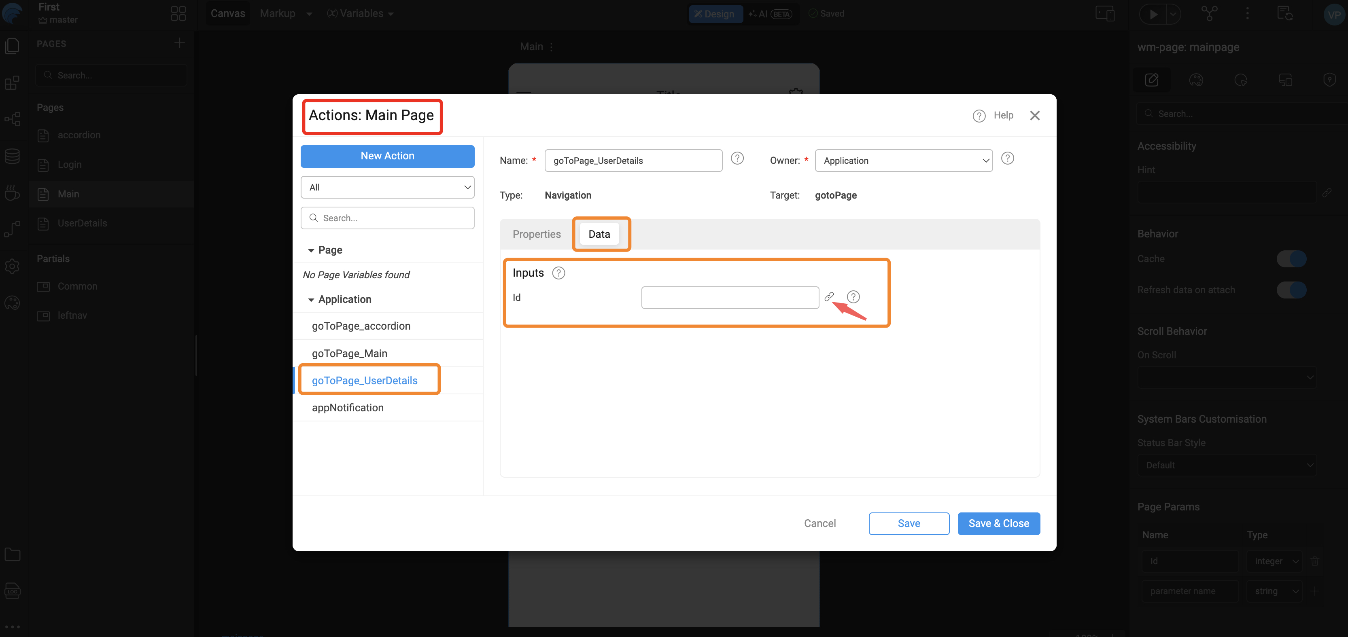Open the accordion page

[x=111, y=135]
